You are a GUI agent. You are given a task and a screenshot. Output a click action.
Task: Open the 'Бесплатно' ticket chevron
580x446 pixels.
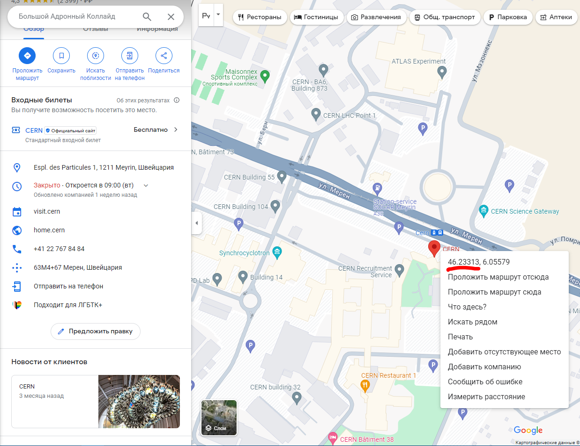click(176, 130)
